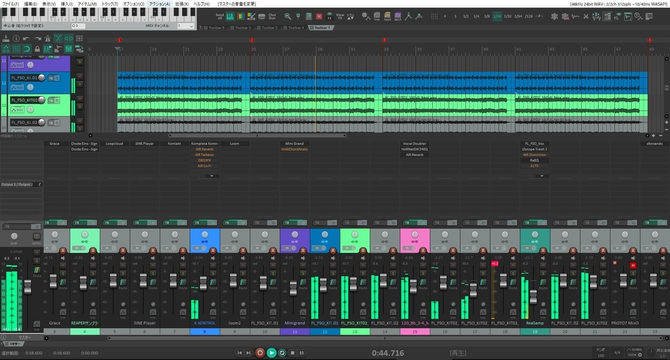Open the アクション(A) menu
Image resolution: width=670 pixels, height=360 pixels.
[160, 4]
